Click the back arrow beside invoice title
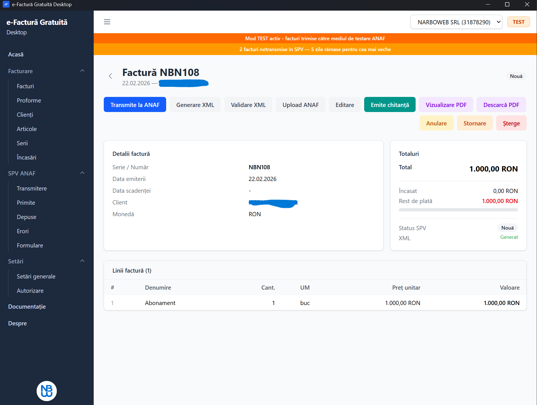Image resolution: width=537 pixels, height=405 pixels. (110, 76)
